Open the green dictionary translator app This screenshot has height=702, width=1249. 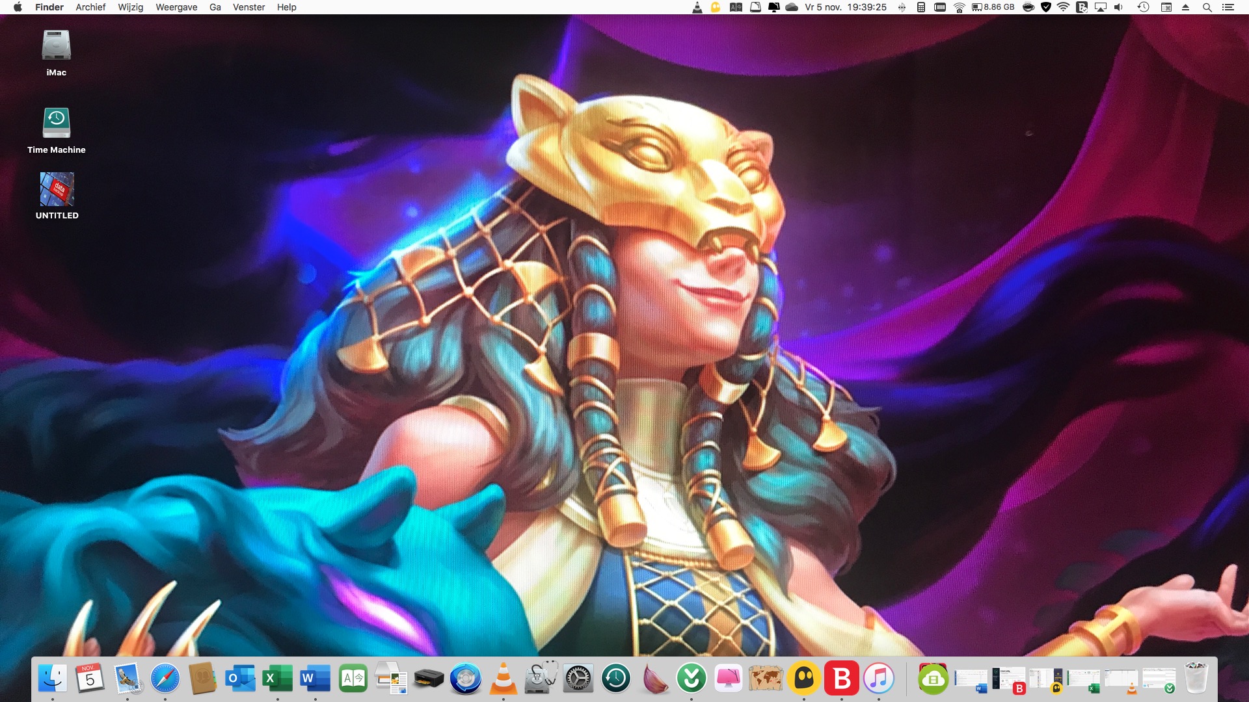[353, 679]
